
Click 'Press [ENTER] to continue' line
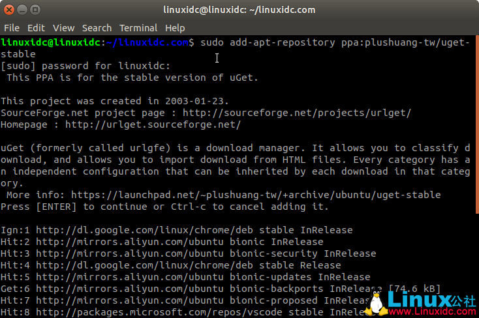click(164, 207)
